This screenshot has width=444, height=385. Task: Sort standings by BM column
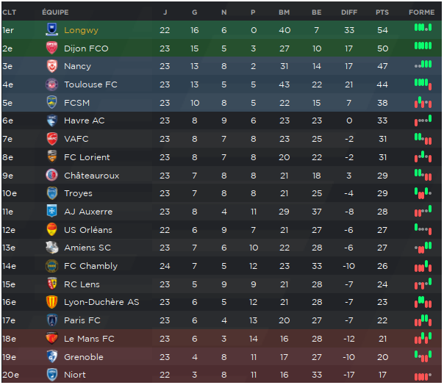click(x=284, y=12)
